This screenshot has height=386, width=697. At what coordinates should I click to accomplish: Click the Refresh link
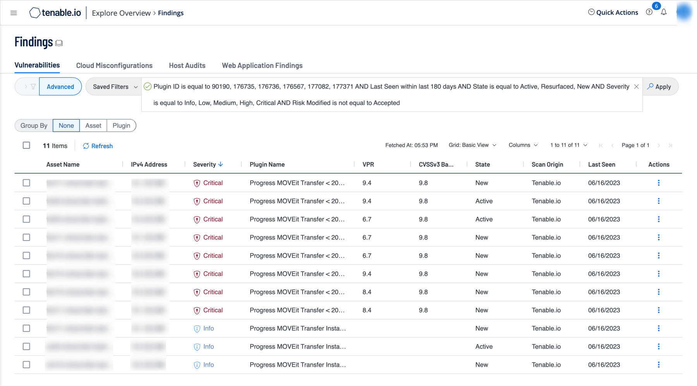[x=98, y=146]
